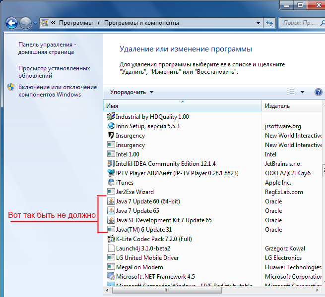Click the Forward navigation arrow button
Image resolution: width=325 pixels, height=297 pixels.
[25, 23]
